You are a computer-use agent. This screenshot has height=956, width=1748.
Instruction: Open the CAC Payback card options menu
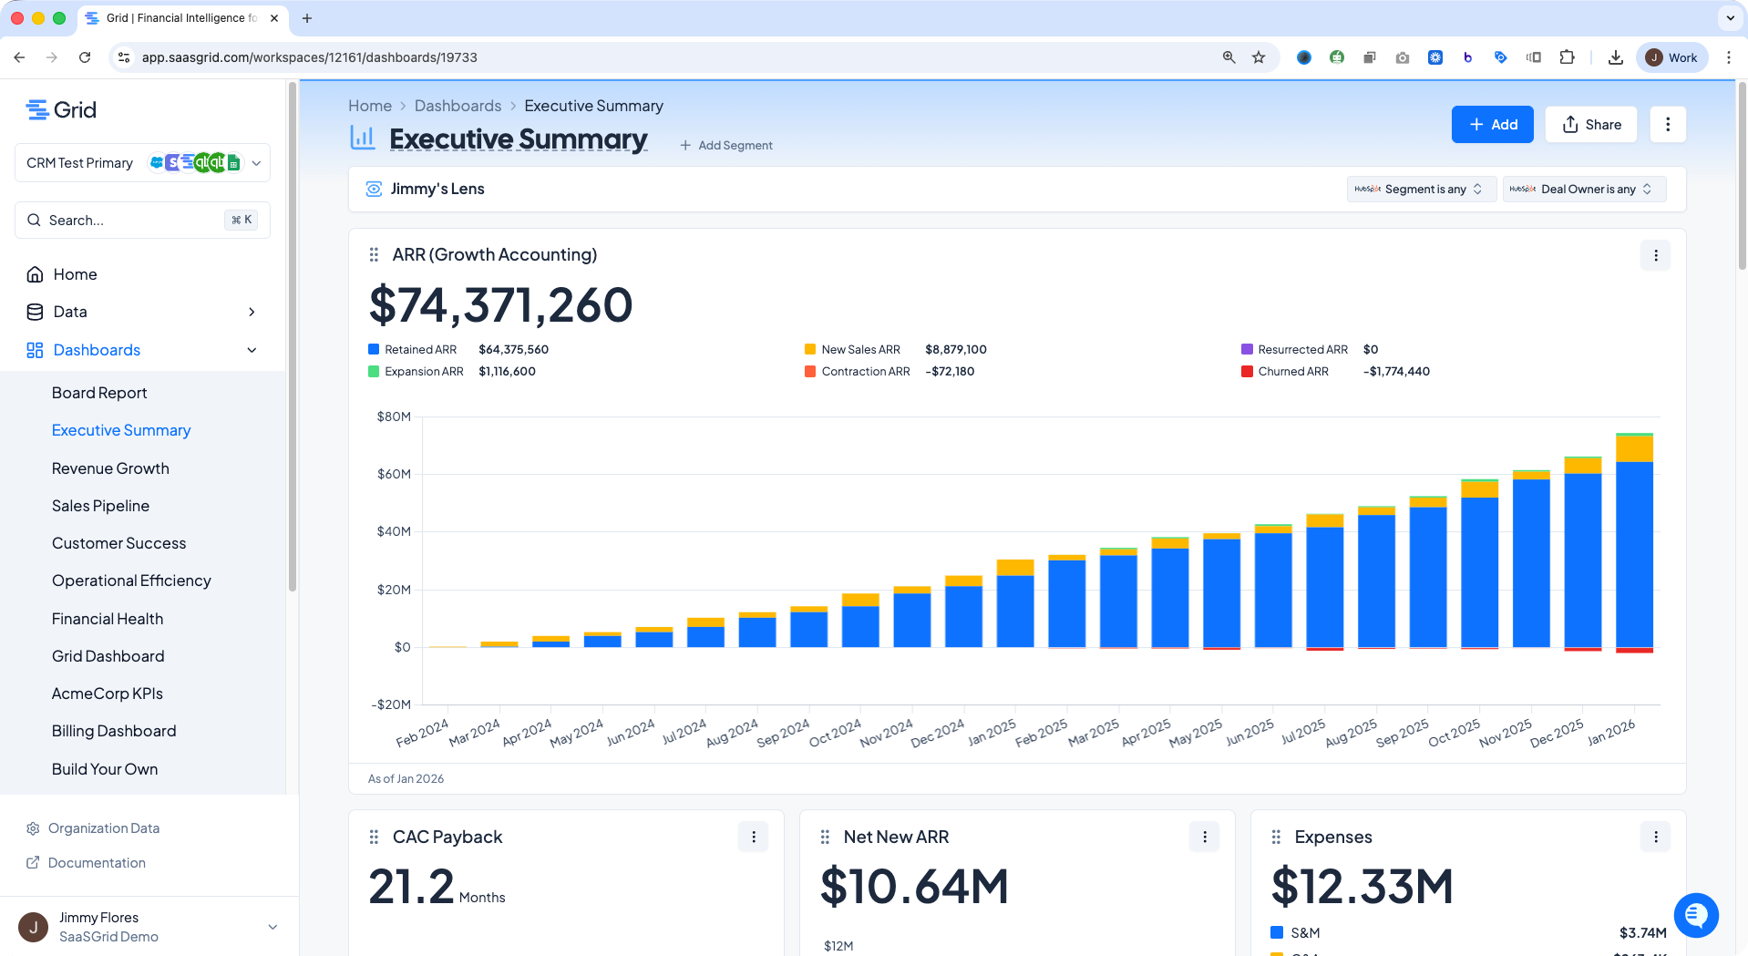[753, 837]
